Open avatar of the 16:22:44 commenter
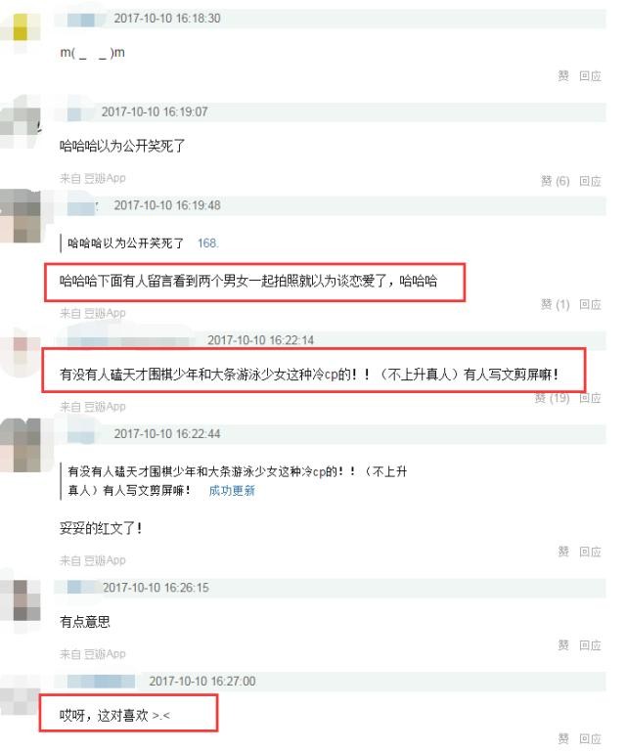This screenshot has width=626, height=752. tap(21, 445)
